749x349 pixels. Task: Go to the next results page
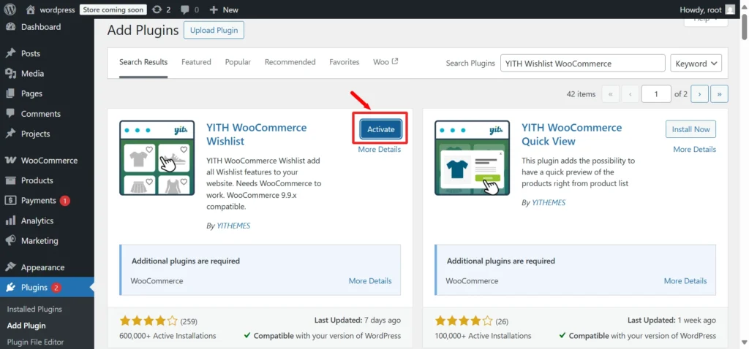tap(699, 94)
